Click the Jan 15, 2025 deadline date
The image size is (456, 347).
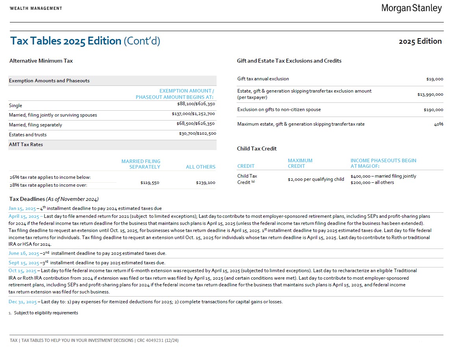click(x=22, y=208)
